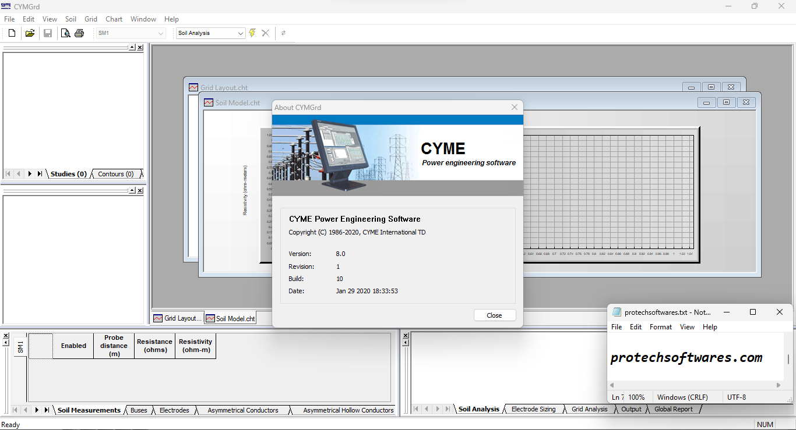
Task: Select the Grid Layout document tab
Action: point(178,318)
